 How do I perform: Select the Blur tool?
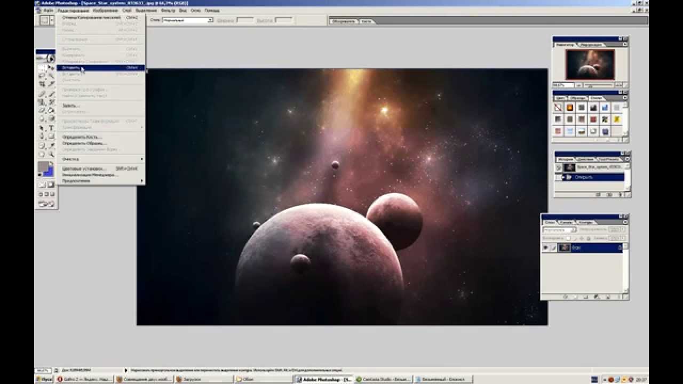42,118
